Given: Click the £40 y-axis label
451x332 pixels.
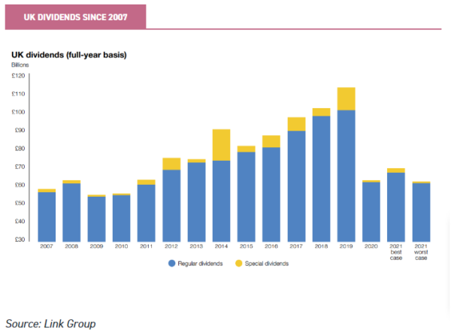Looking at the screenshot, I should tap(20, 221).
